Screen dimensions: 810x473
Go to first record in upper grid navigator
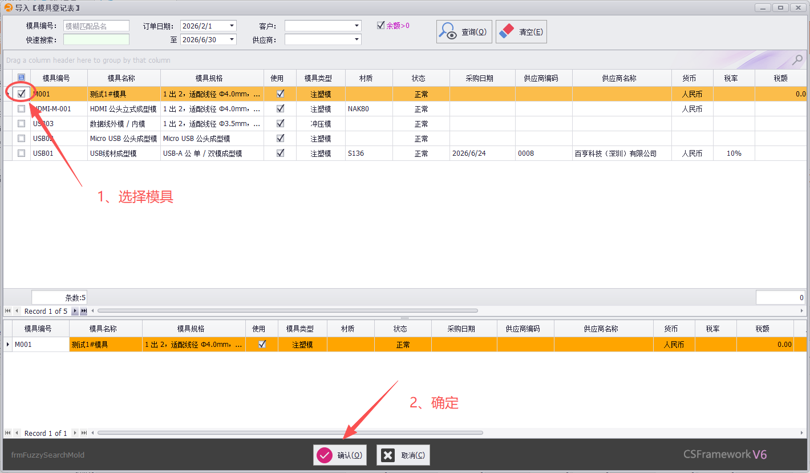tap(8, 311)
